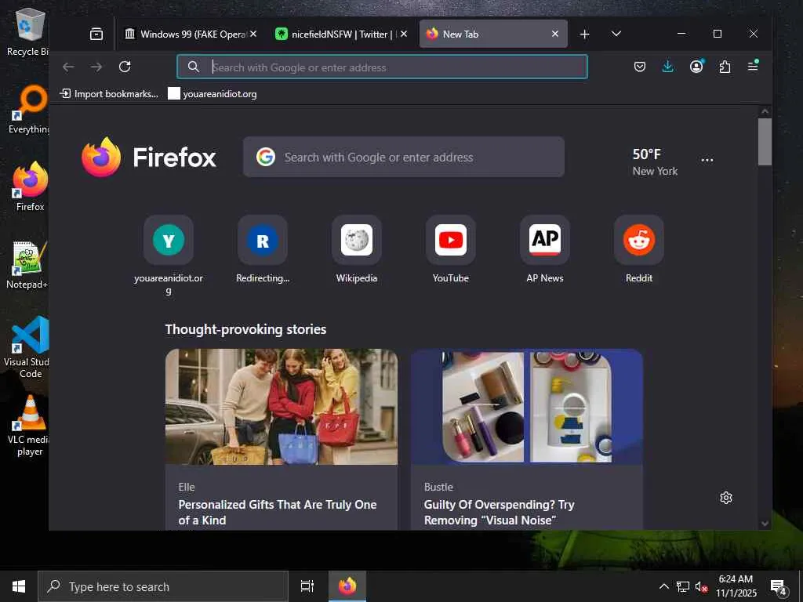Open youareanidiot.org bookmark in toolbar
This screenshot has height=602, width=803.
213,94
